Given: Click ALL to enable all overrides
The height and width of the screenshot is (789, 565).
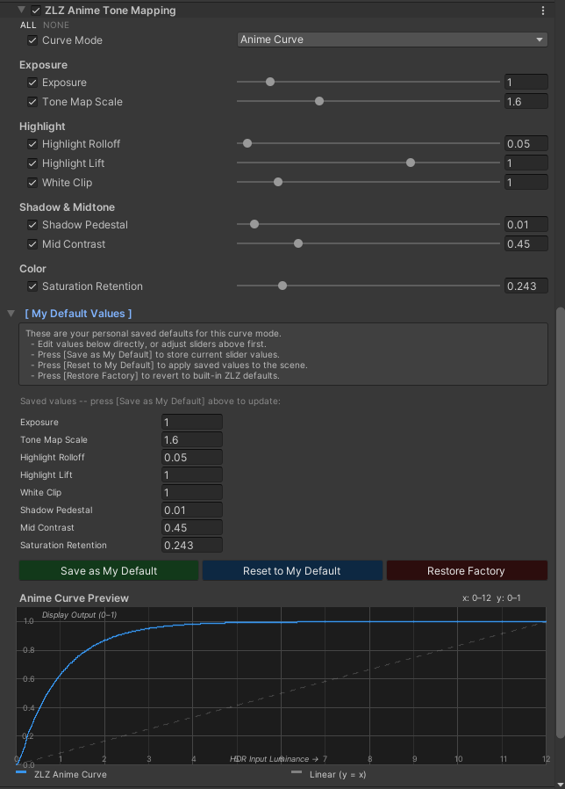Looking at the screenshot, I should tap(28, 25).
